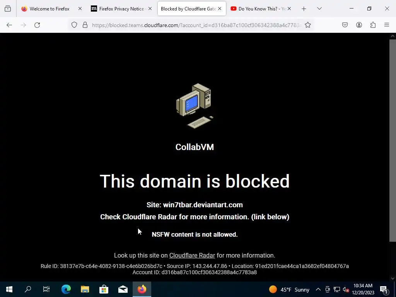Viewport: 396px width, 297px height.
Task: Show hidden system tray icons
Action: (x=318, y=289)
